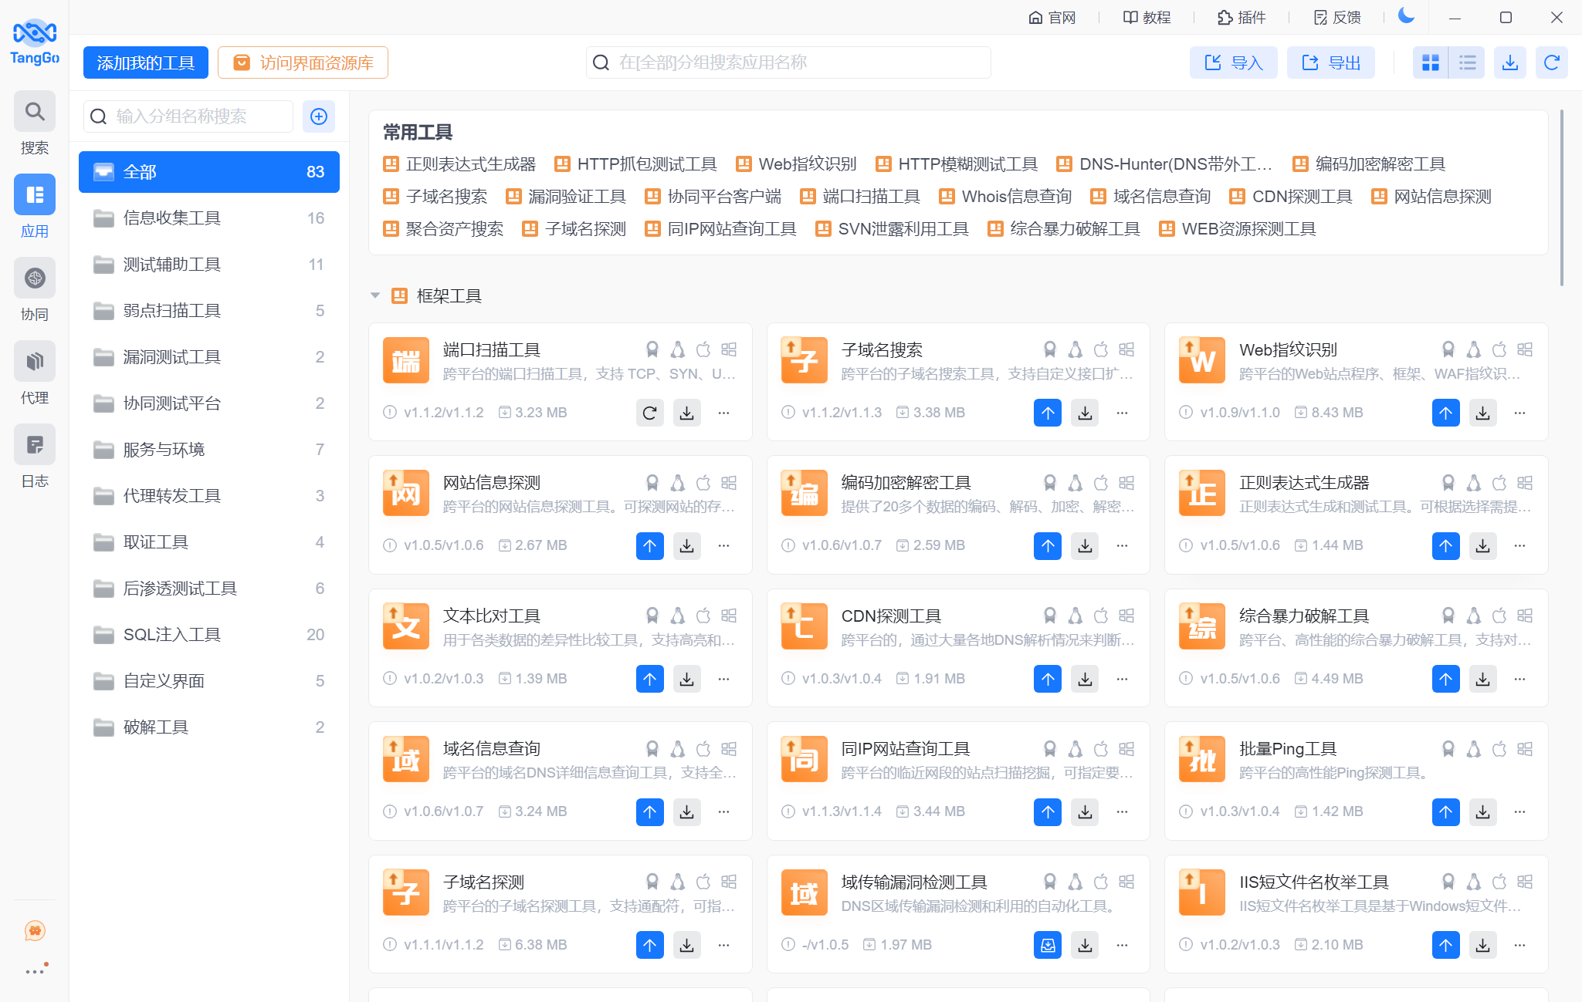Open the 官网 menu item
The width and height of the screenshot is (1582, 1002).
pyautogui.click(x=1052, y=16)
